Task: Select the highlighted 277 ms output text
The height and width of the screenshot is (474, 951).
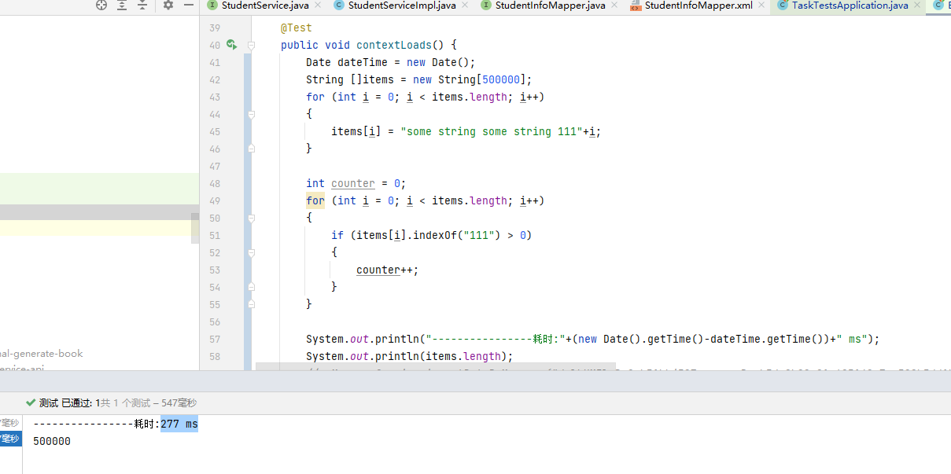Action: pos(179,423)
